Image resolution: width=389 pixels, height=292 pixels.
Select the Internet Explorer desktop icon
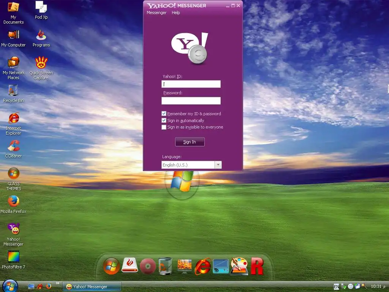(13, 124)
